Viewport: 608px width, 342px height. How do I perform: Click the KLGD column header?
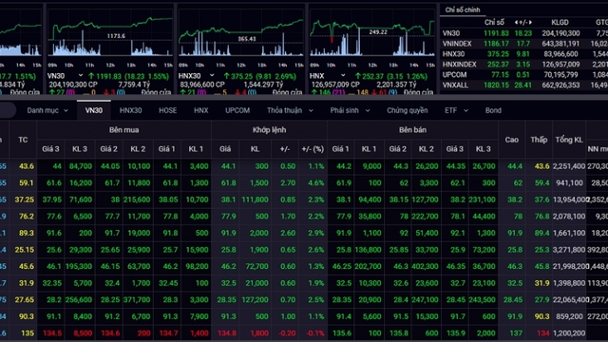560,23
